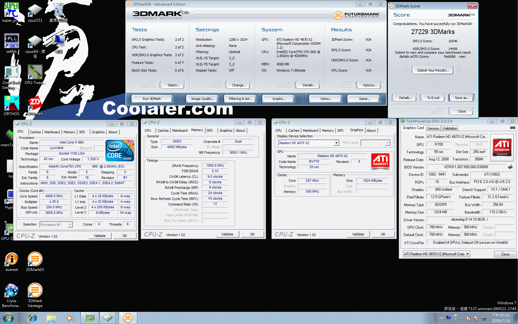
Task: Open Mainboard tab in left CPU-Z
Action: click(x=52, y=132)
